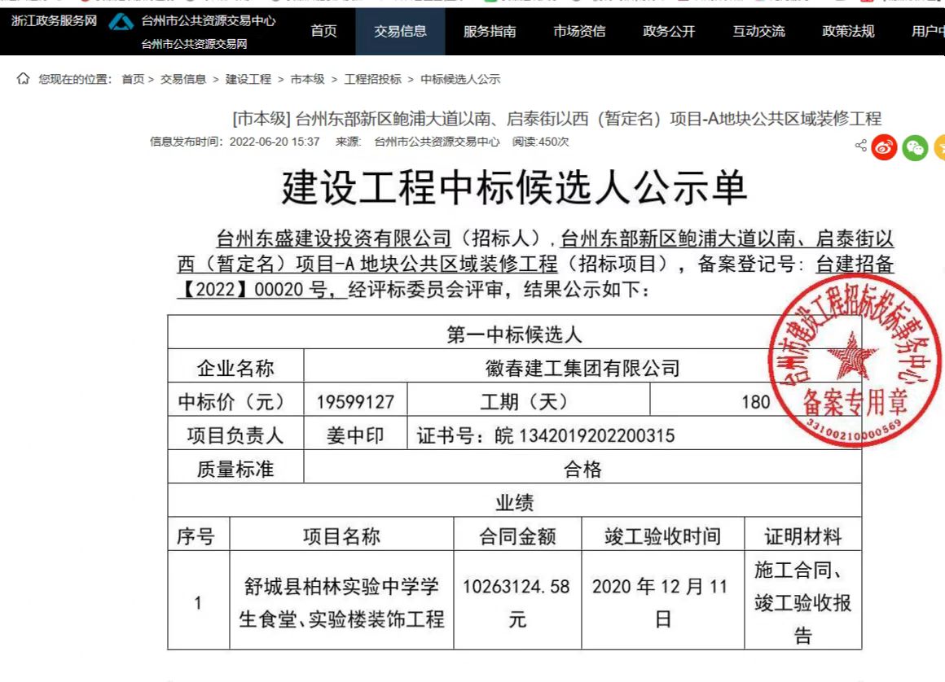Click the 项目名称 column header
The width and height of the screenshot is (945, 682).
tap(341, 536)
